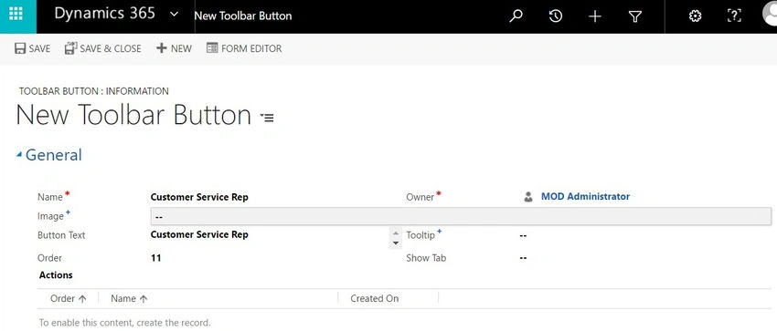Click the plus quick create icon
Viewport: 777px width, 331px height.
pyautogui.click(x=595, y=16)
